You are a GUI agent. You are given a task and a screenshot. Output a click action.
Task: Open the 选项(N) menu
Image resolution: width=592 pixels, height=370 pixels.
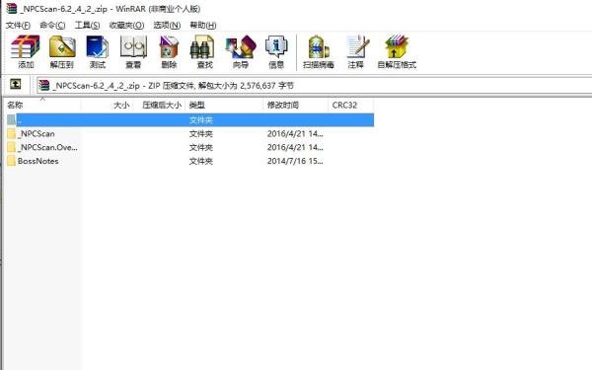pyautogui.click(x=167, y=26)
